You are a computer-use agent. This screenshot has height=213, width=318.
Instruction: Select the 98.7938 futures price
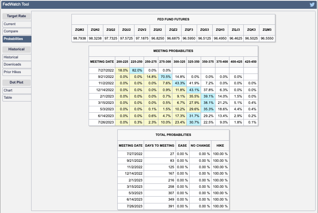click(x=79, y=38)
